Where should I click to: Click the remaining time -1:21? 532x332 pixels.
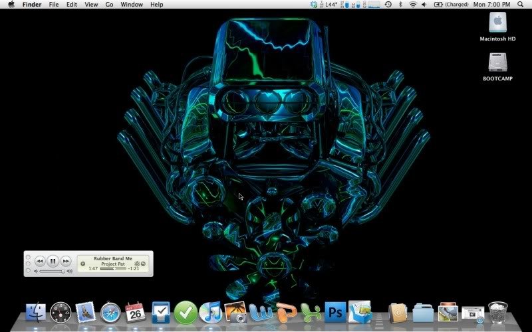pyautogui.click(x=134, y=268)
